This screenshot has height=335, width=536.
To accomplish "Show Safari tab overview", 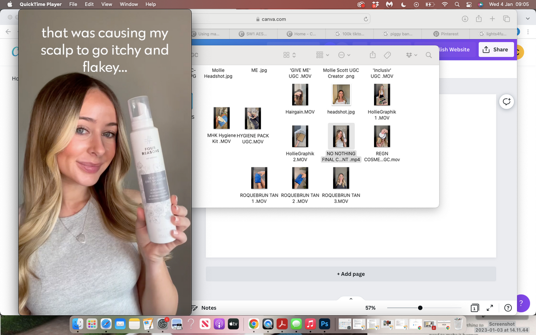I will 506,19.
